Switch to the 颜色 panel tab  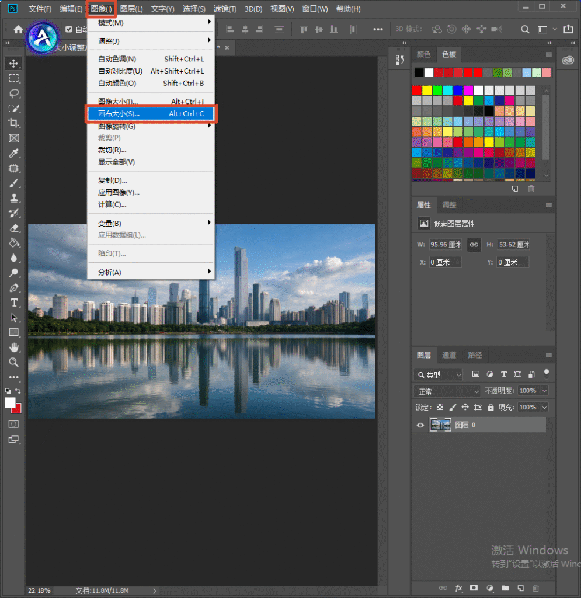(423, 54)
